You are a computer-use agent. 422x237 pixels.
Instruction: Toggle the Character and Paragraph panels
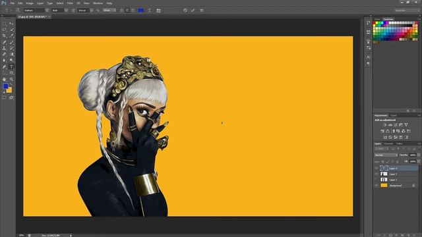(x=158, y=11)
